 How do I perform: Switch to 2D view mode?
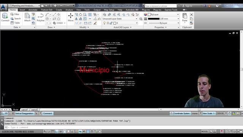click(x=5, y=113)
